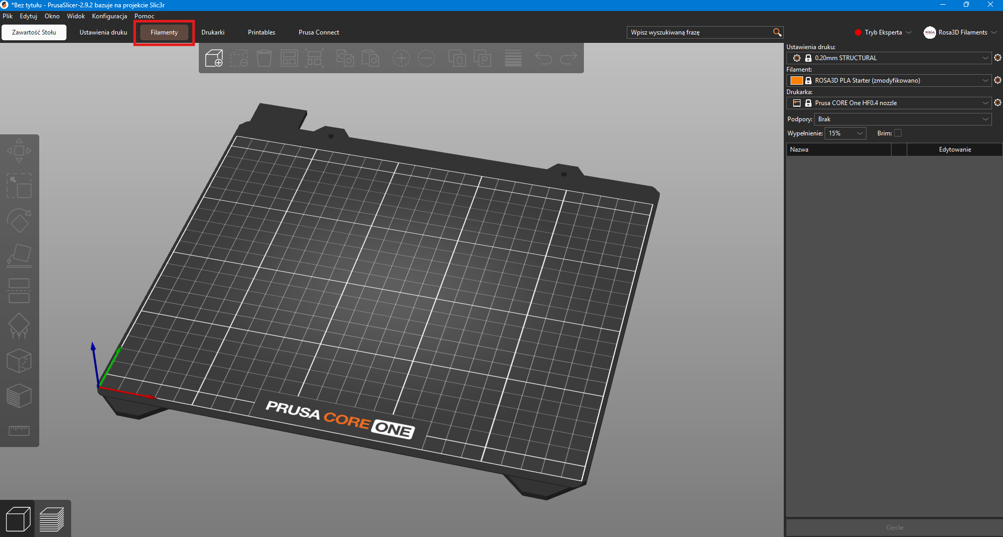Open filament settings gear next to ROSA3D PLA

tap(998, 80)
